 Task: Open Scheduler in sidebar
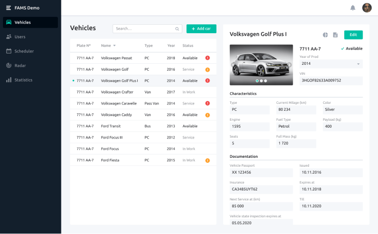[30, 51]
